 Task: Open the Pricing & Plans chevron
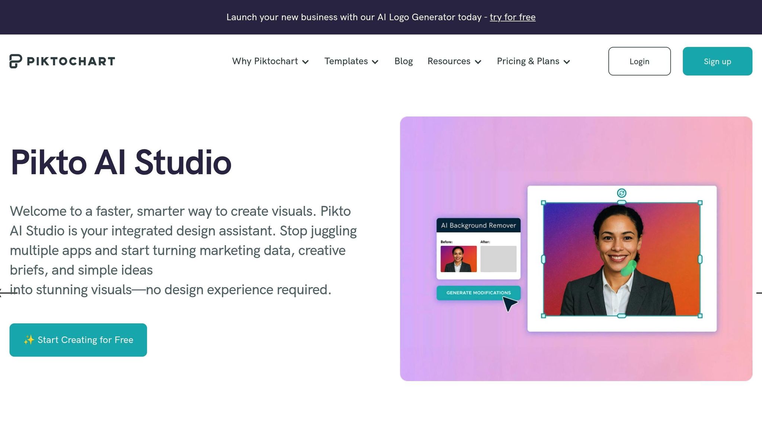tap(567, 62)
